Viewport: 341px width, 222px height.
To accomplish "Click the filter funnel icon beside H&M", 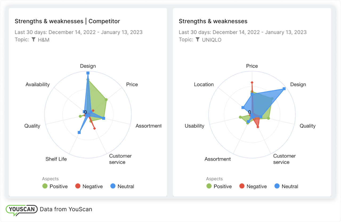I will tap(34, 40).
